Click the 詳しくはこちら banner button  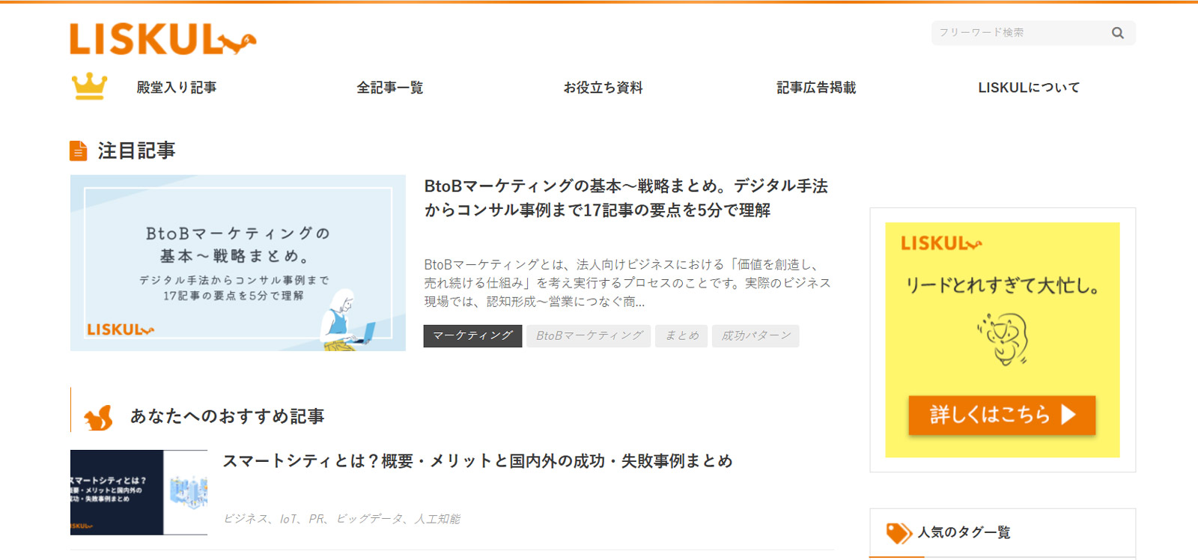1002,415
